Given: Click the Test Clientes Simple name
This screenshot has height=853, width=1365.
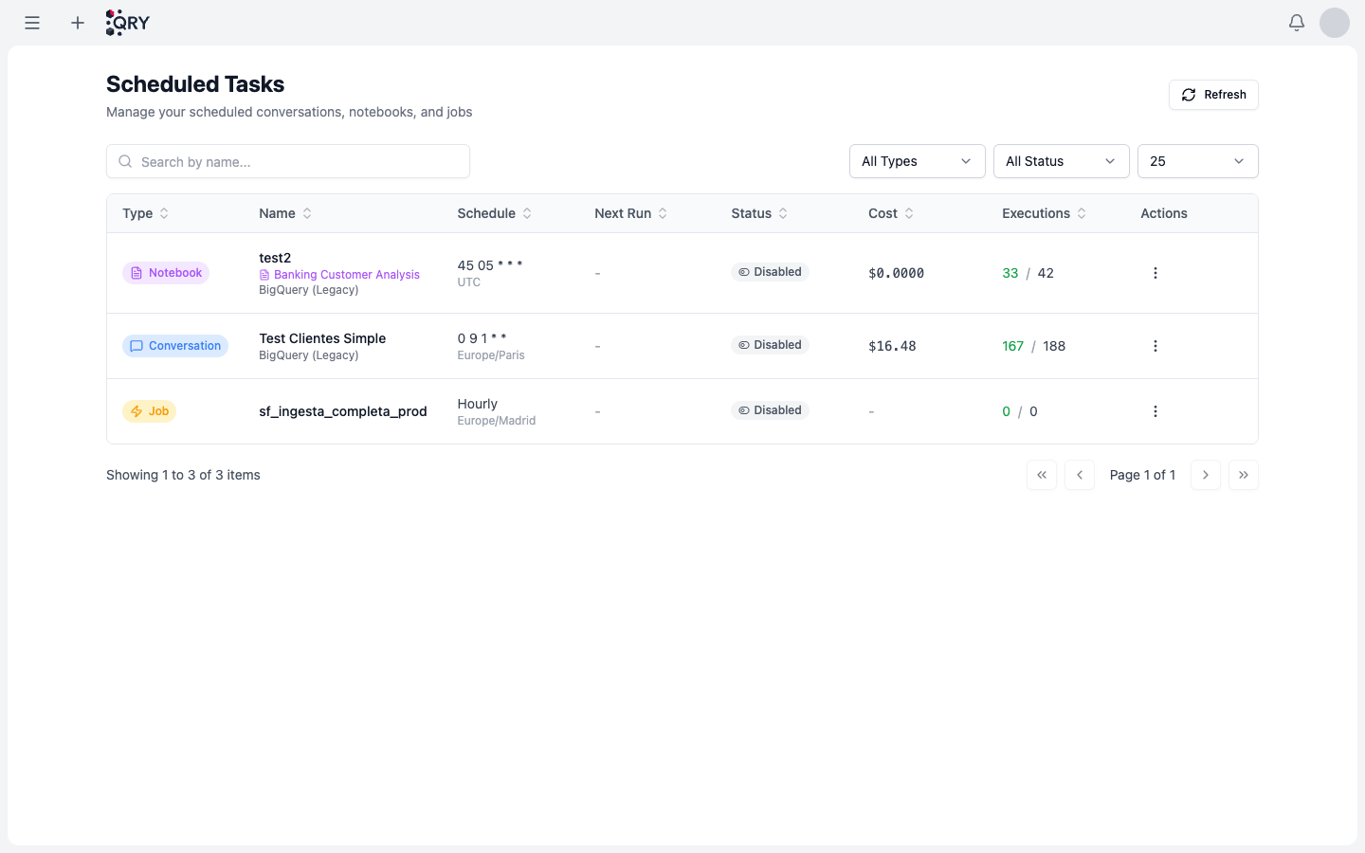Looking at the screenshot, I should click(x=322, y=338).
